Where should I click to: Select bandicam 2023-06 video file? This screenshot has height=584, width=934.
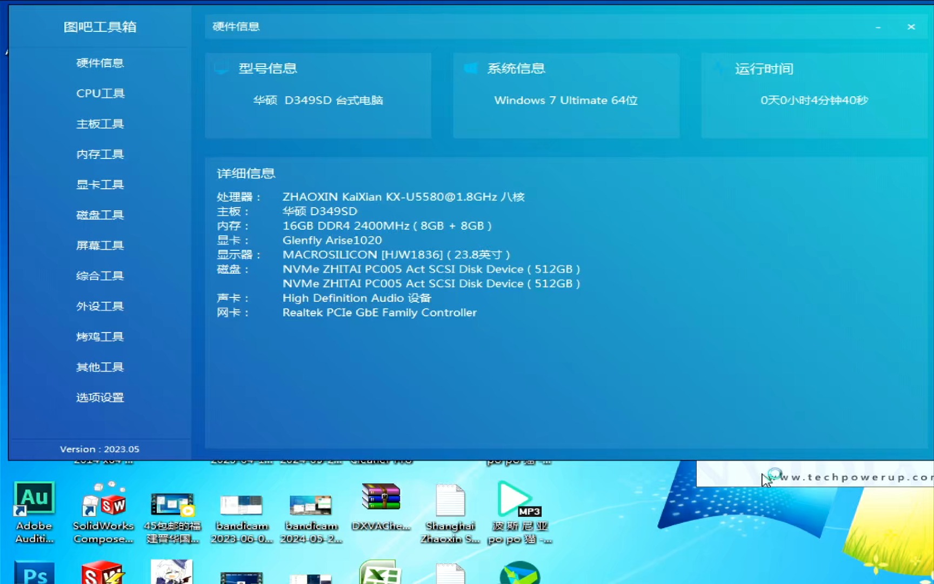[x=242, y=518]
